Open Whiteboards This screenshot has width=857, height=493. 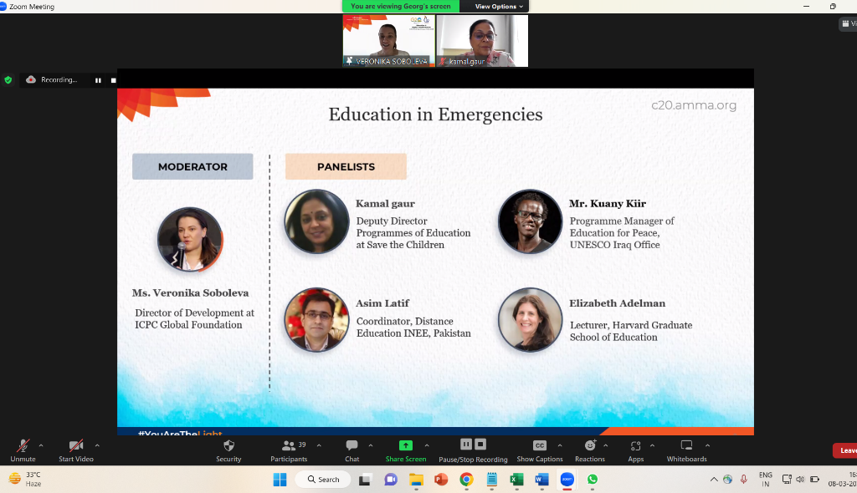(686, 450)
